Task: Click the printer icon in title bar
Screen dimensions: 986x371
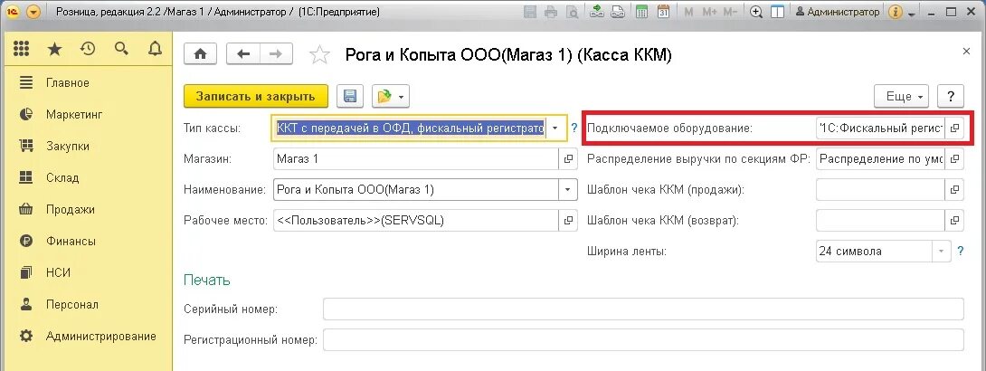Action: coord(551,12)
